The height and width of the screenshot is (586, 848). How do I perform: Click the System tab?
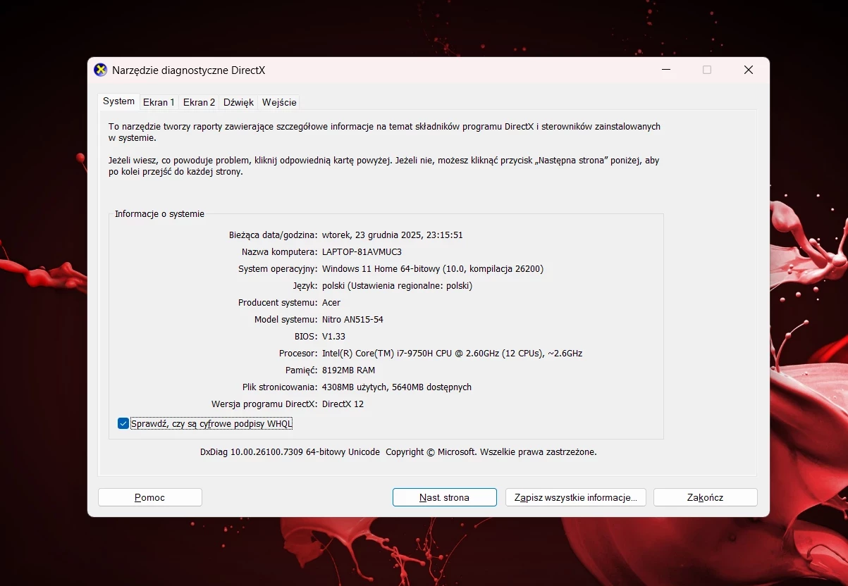click(118, 101)
